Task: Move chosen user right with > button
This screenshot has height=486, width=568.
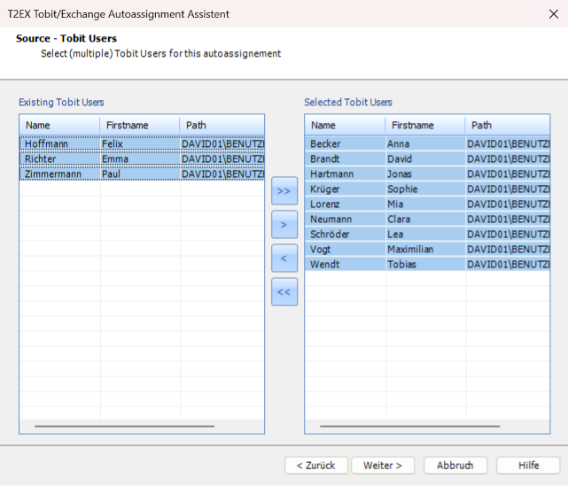Action: (x=284, y=225)
